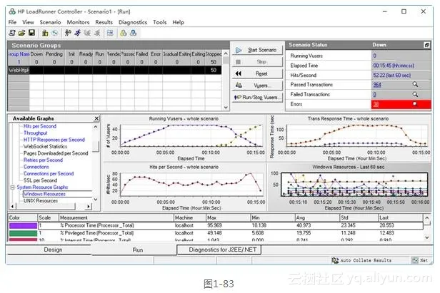The image size is (440, 293).
Task: Open the Passed Transactions count link
Action: point(377,85)
